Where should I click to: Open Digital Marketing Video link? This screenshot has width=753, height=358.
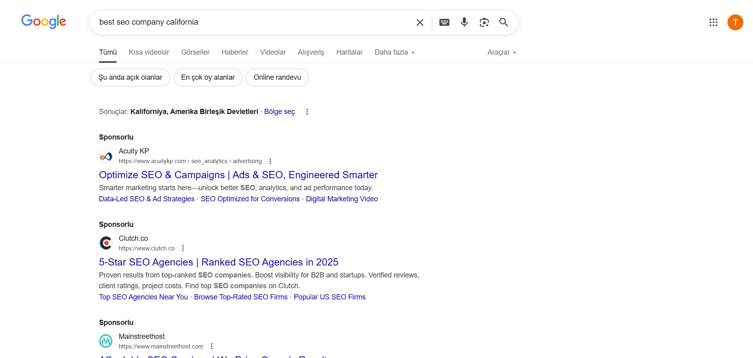click(x=342, y=199)
